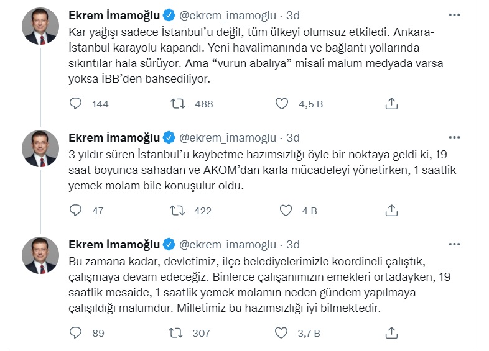This screenshot has width=489, height=351.
Task: Click the profile photo on the third tweet
Action: point(40,255)
